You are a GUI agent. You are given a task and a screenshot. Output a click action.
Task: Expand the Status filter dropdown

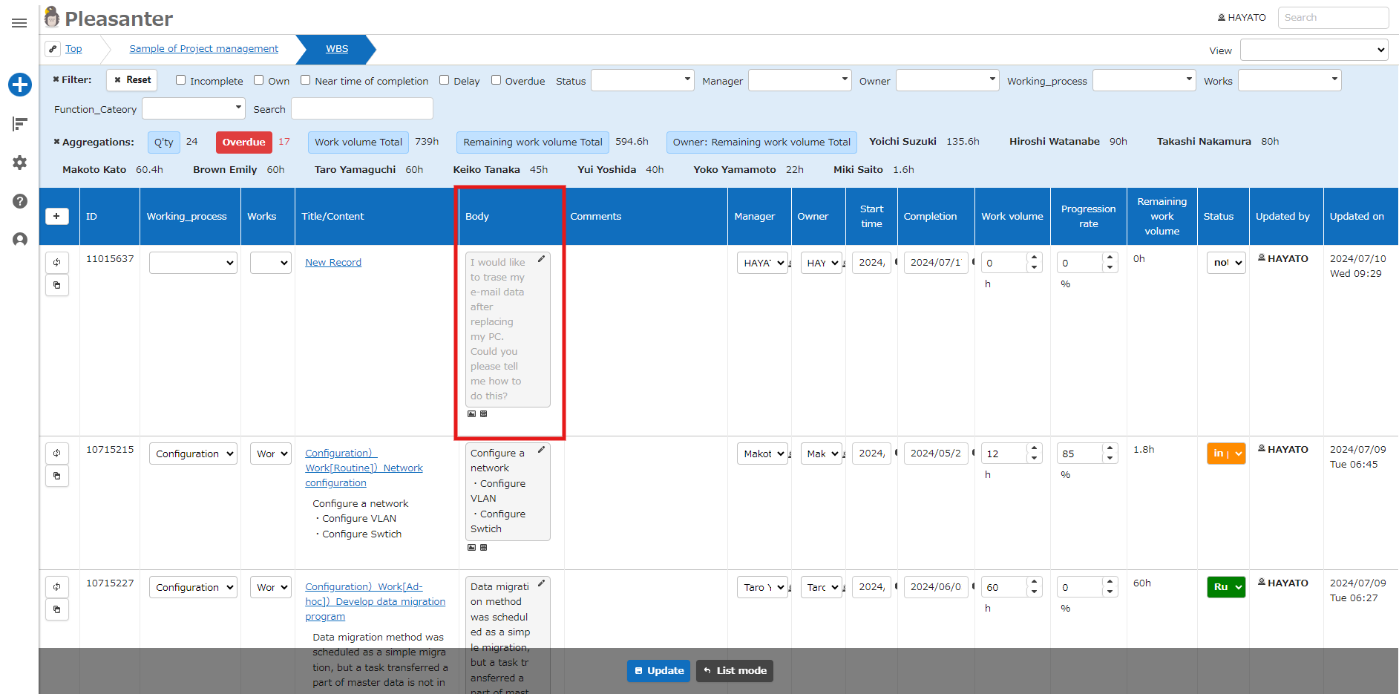(643, 80)
